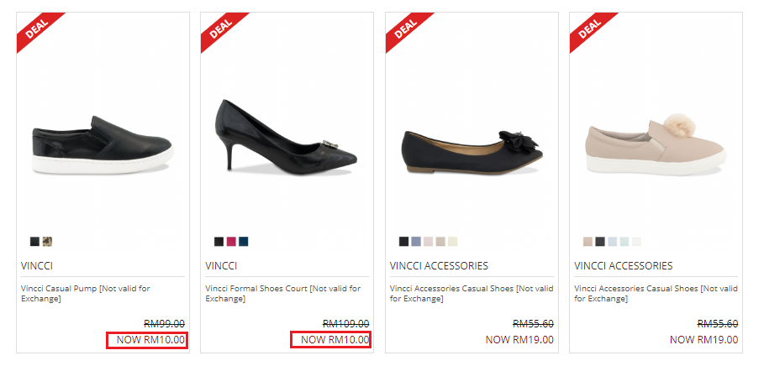Click the DEAL ribbon on the pom-pom shoe card

pos(587,30)
